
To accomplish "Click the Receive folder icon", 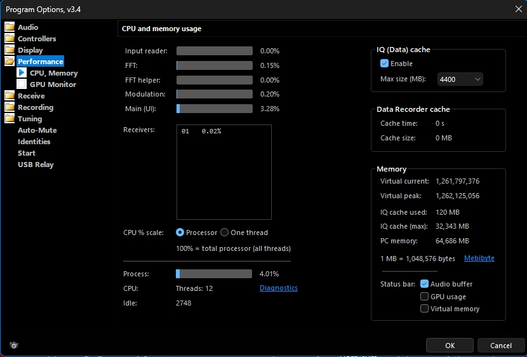I will coord(10,96).
